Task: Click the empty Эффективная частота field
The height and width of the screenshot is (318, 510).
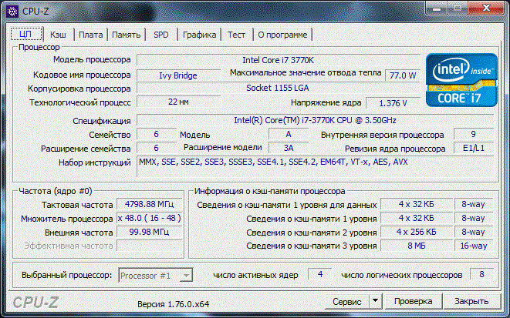Action: pyautogui.click(x=149, y=246)
